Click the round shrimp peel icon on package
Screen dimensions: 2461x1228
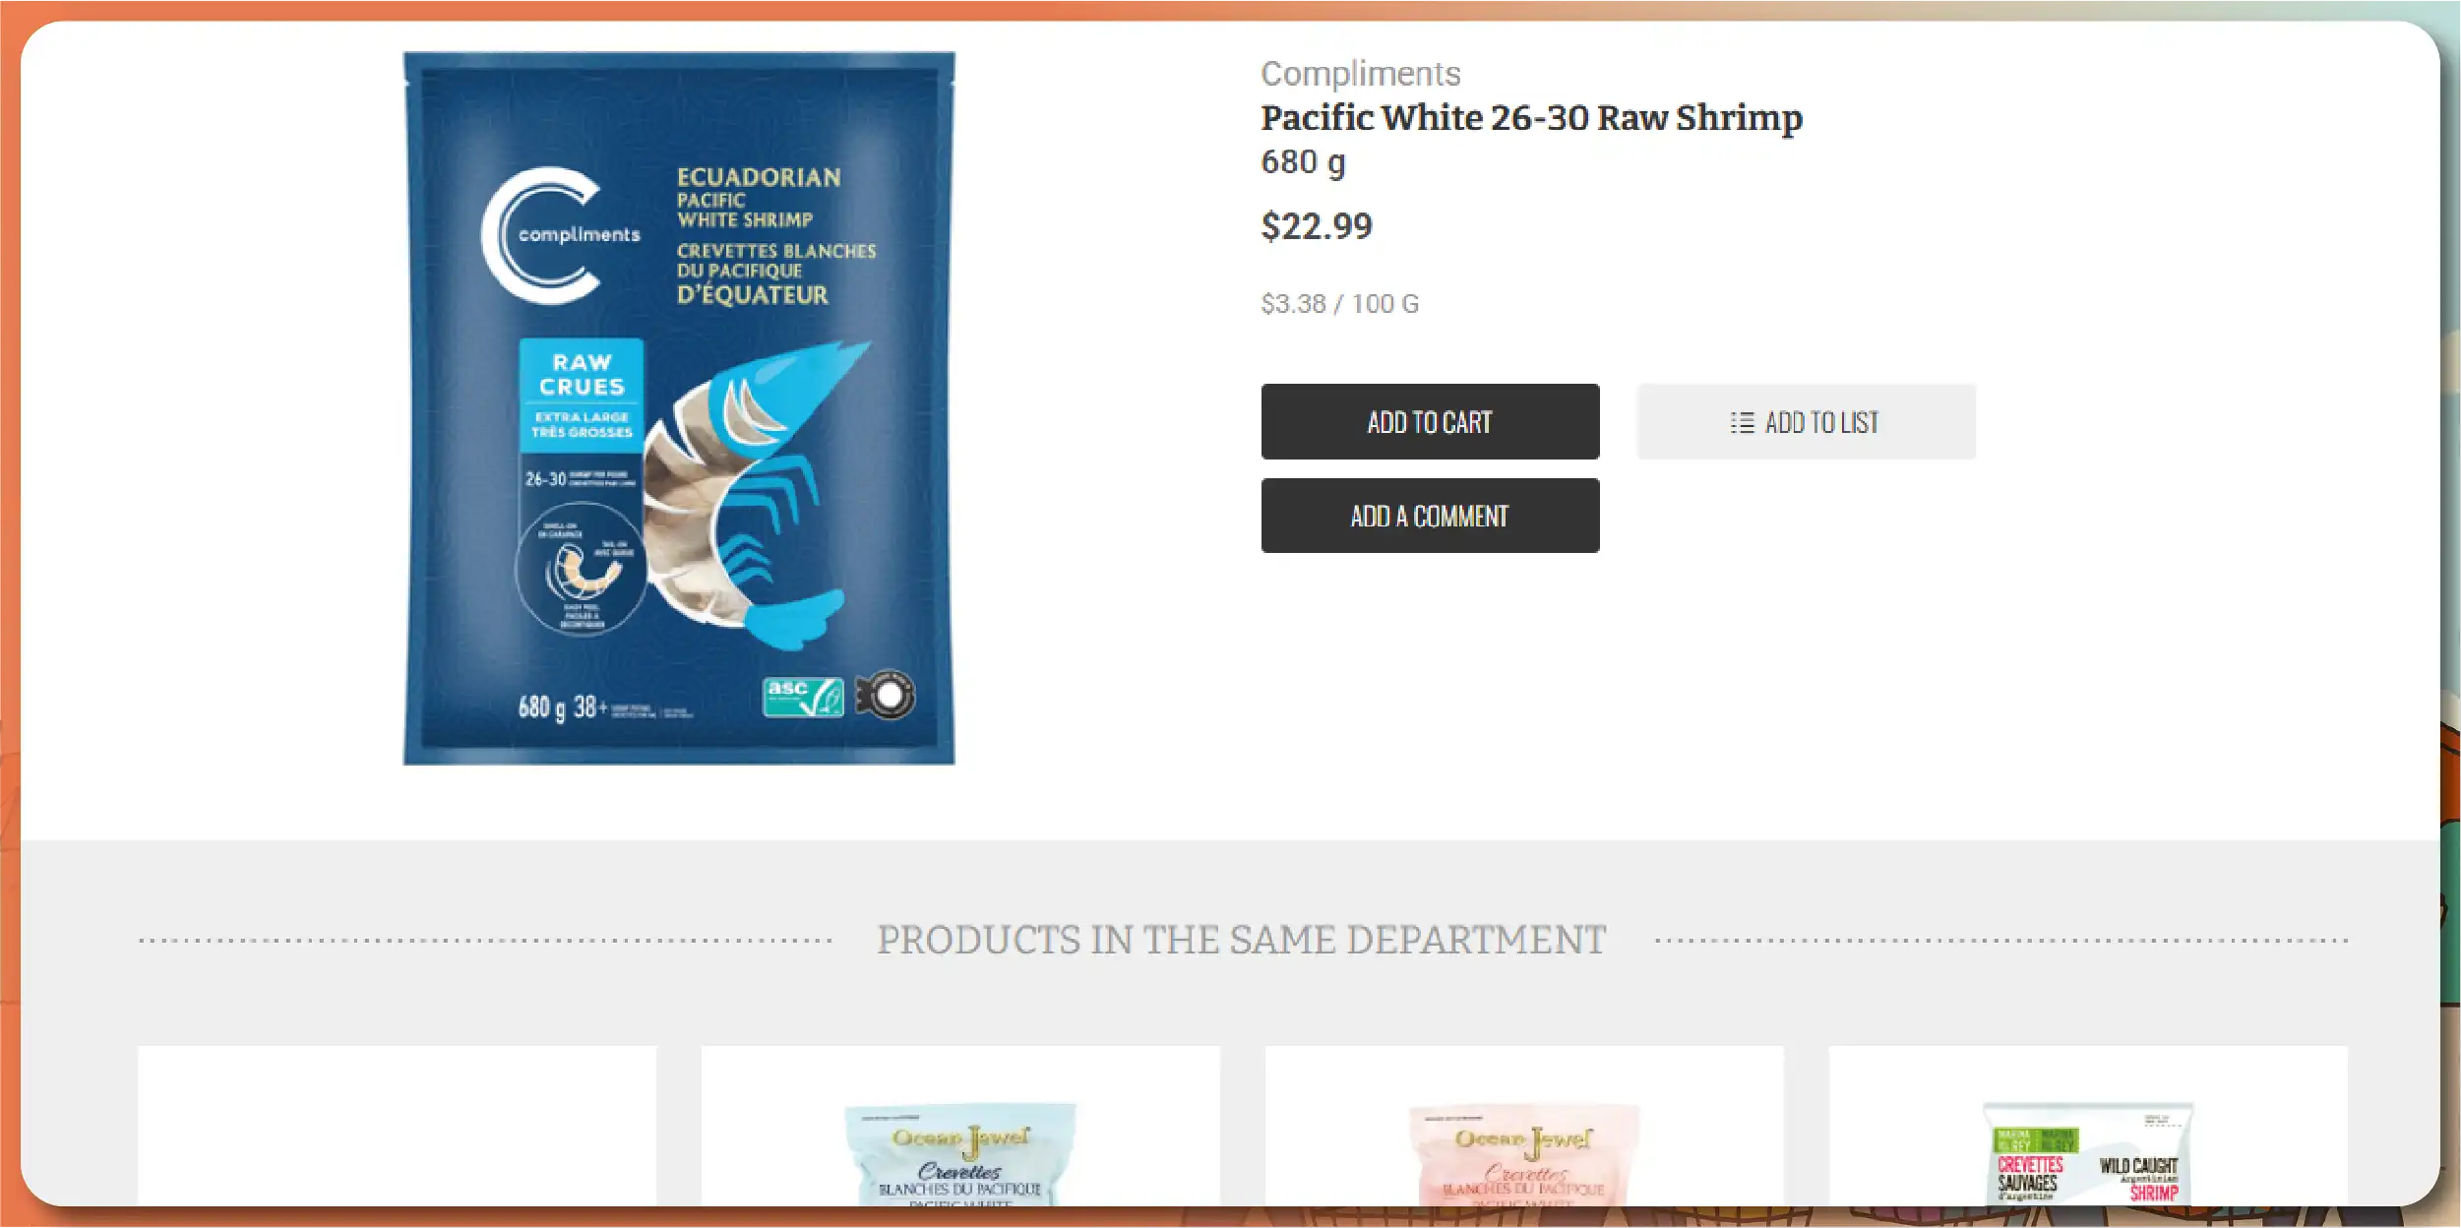point(581,572)
